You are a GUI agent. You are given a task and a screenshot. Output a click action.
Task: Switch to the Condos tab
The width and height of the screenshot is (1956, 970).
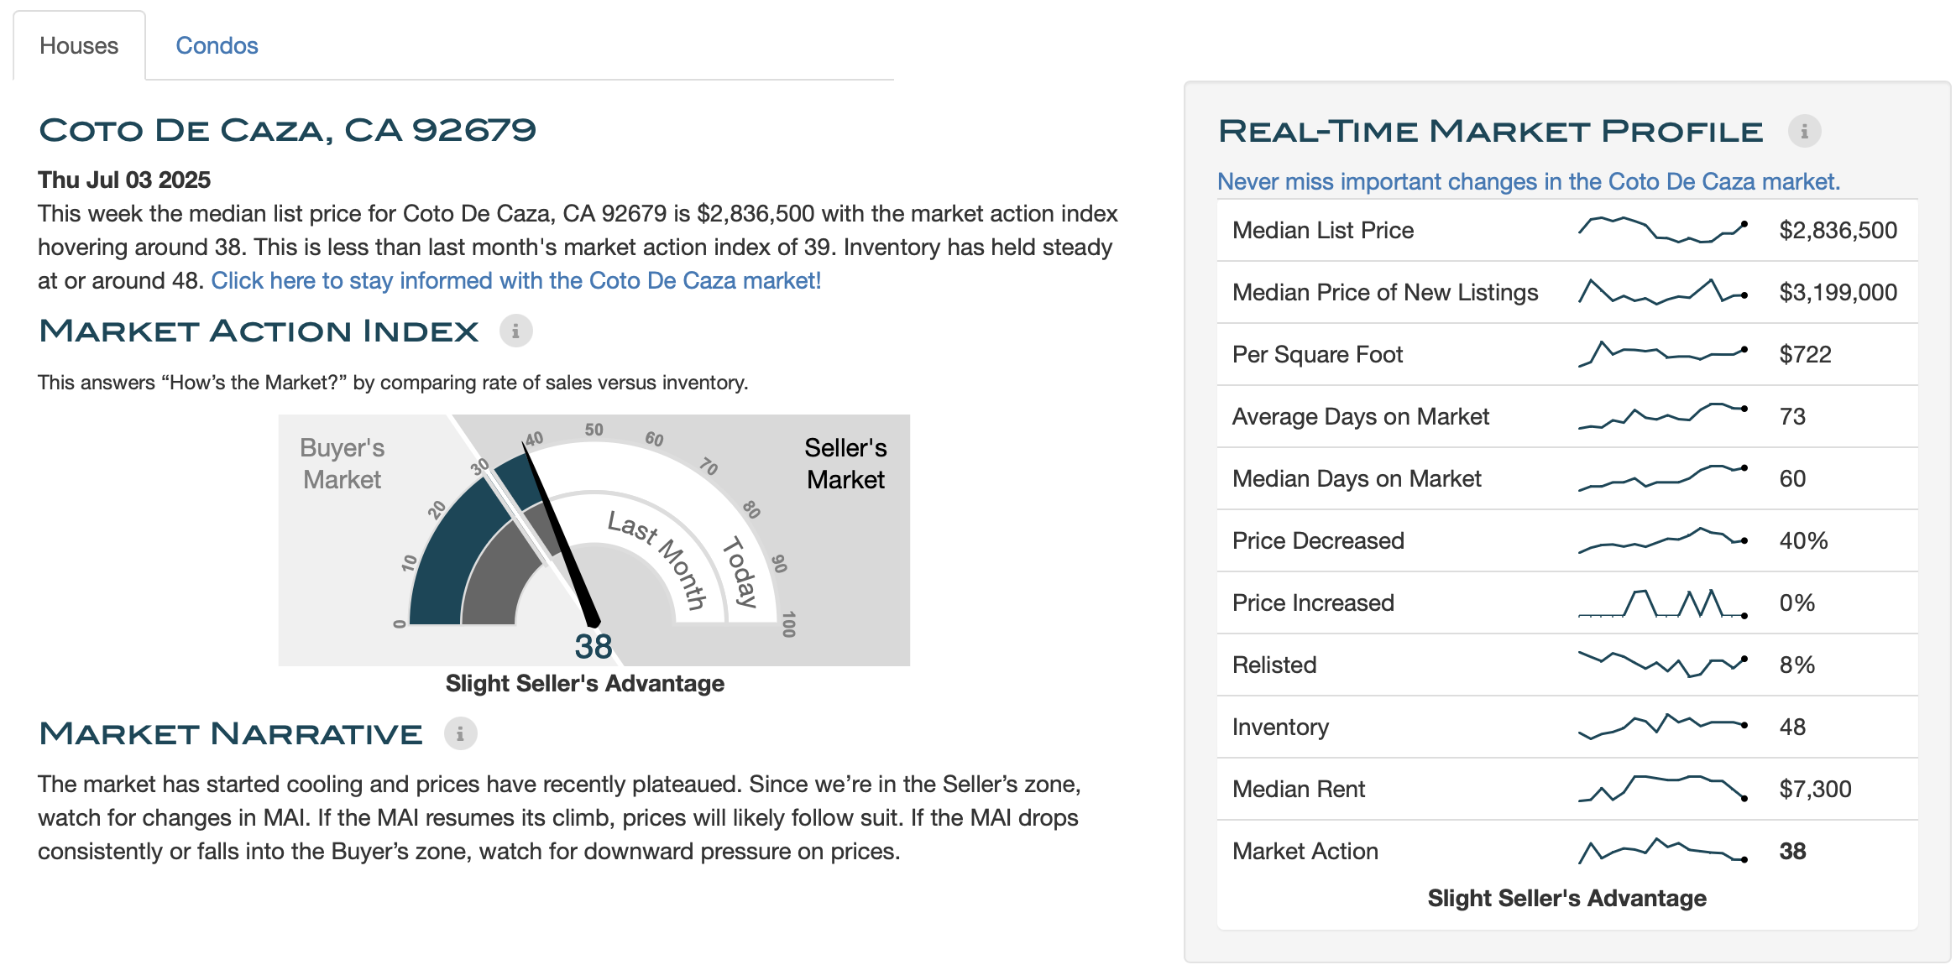(217, 45)
